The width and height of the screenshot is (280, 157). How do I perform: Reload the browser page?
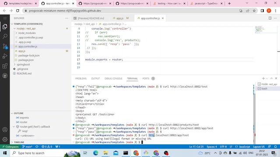17,10
